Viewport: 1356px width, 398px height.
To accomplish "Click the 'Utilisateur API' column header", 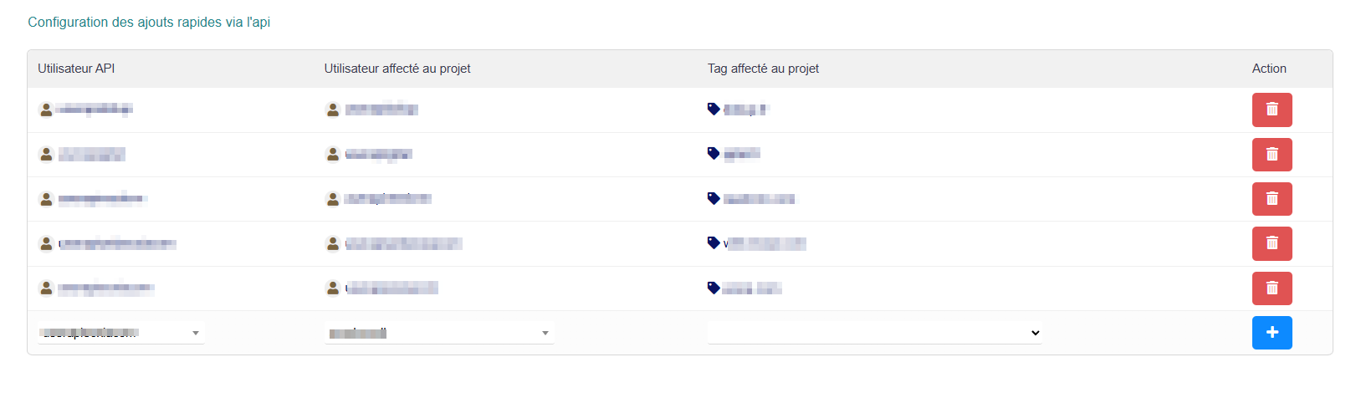I will (x=76, y=69).
